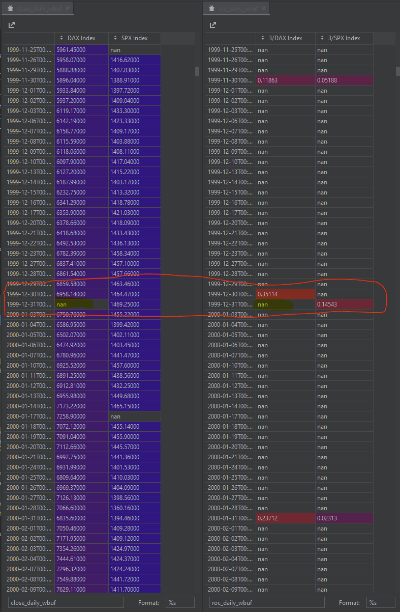Screen dimensions: 400x612
Task: Select SPX cell 1399.42000
Action: [135, 325]
